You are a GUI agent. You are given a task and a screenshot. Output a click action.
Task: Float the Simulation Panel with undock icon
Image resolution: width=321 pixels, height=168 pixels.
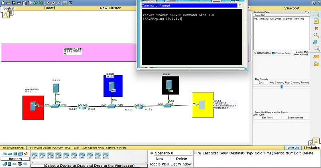coord(306,12)
